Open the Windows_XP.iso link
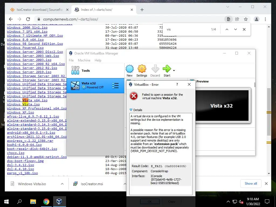The height and width of the screenshot is (207, 276). coord(20,112)
